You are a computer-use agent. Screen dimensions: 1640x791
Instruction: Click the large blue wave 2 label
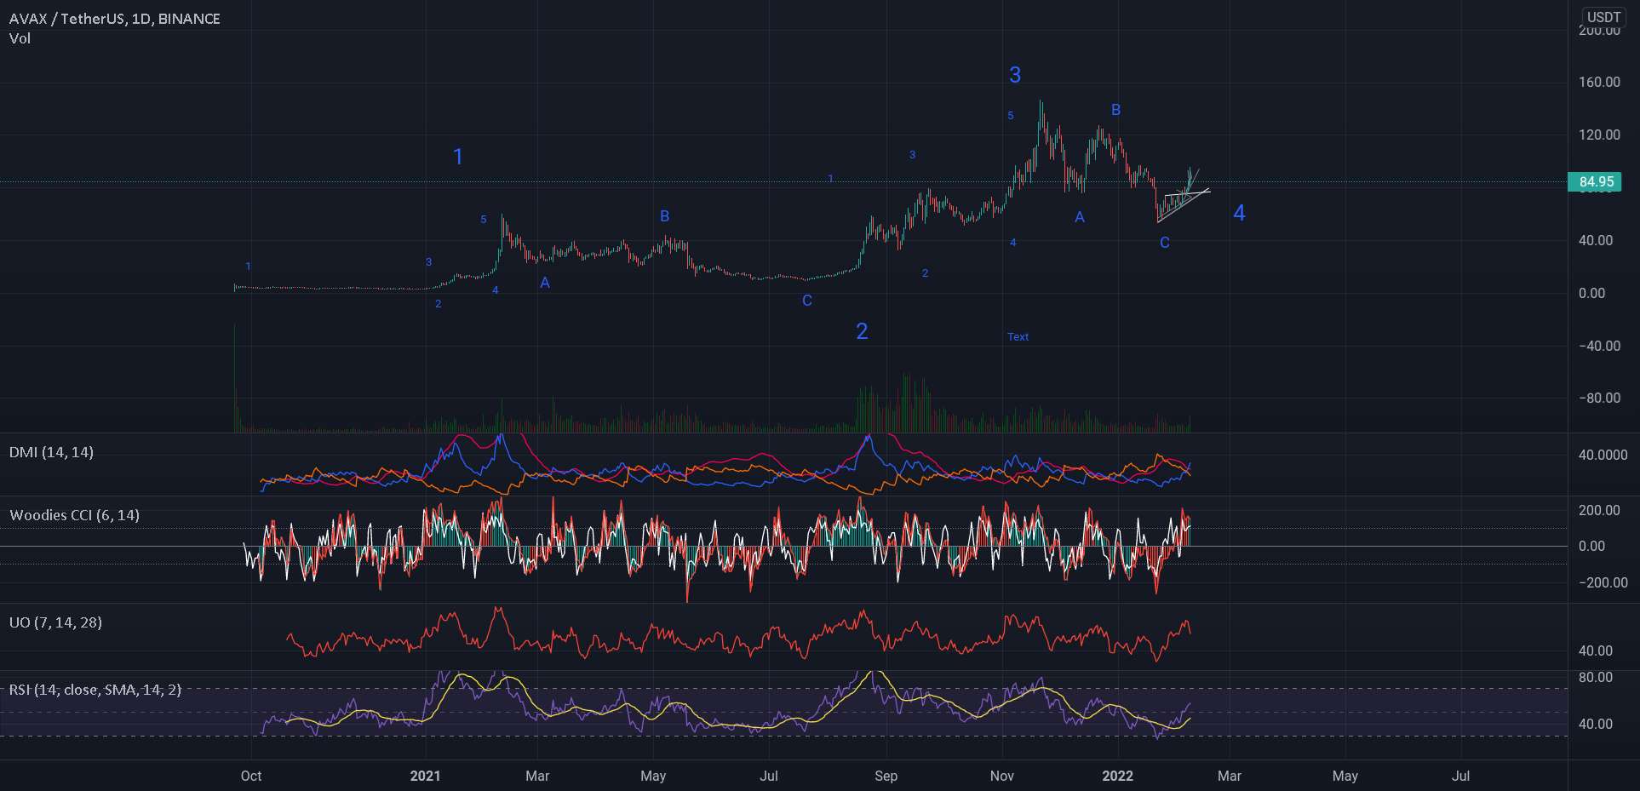click(x=862, y=331)
